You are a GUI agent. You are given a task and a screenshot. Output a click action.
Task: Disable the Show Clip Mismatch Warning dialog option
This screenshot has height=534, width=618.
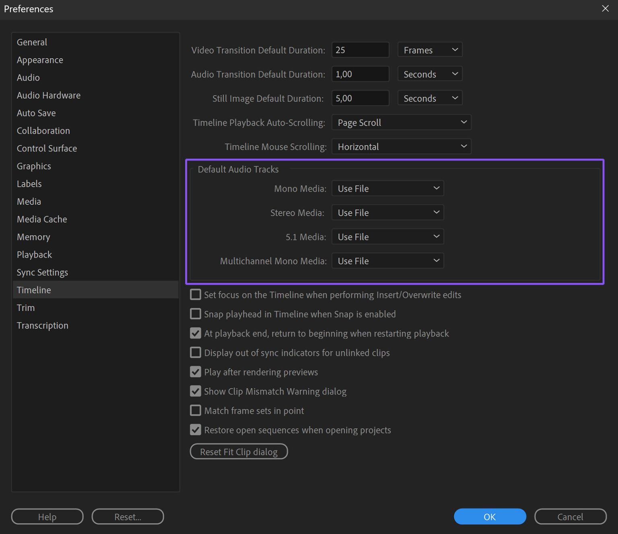pyautogui.click(x=195, y=391)
